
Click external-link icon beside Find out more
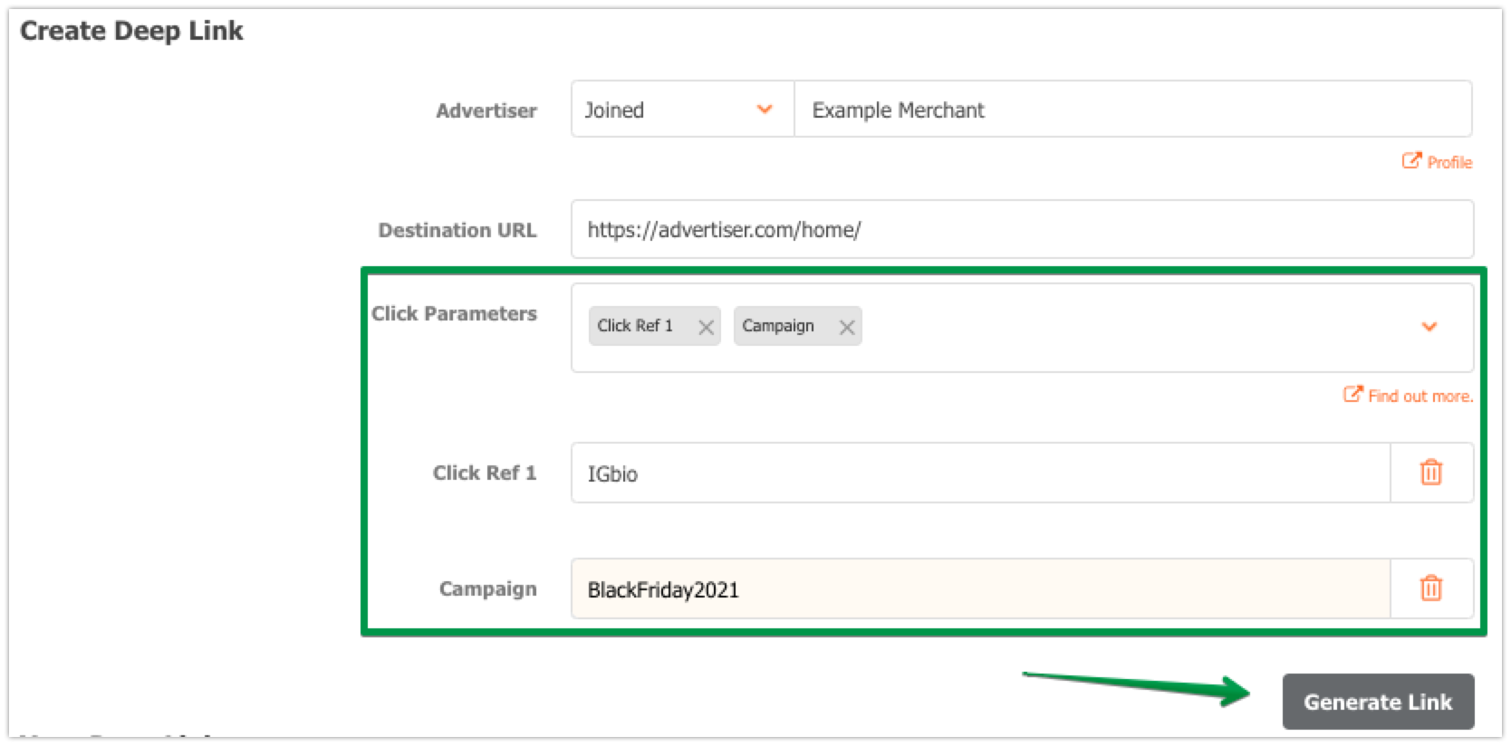point(1352,395)
